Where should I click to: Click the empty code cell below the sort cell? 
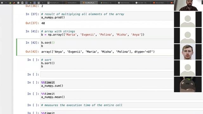[107, 74]
